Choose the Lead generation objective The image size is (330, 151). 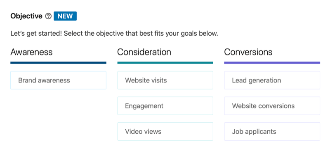272,80
